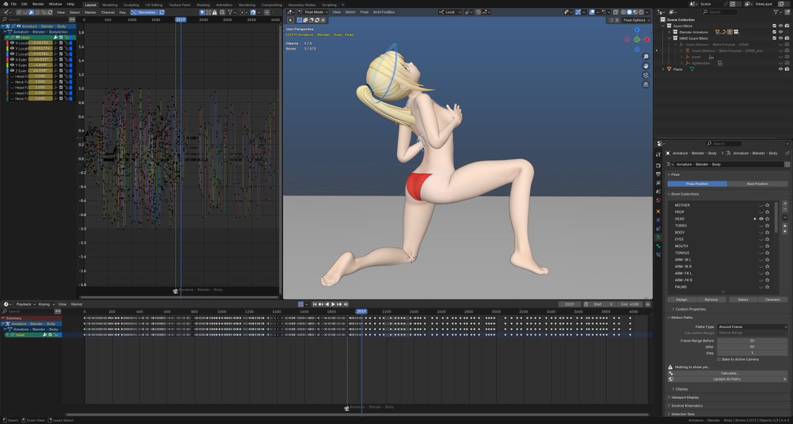This screenshot has width=793, height=424.
Task: Hide the HEAD bone collection via eye icon
Action: pos(761,219)
